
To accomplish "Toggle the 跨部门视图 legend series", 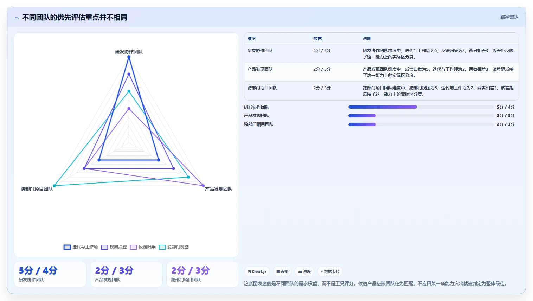I will pos(174,247).
